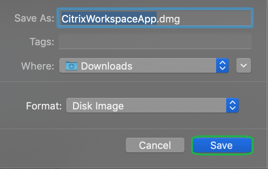Click the "Downloads" text in the Where popup
Viewport: 268px width, 169px height.
(106, 66)
